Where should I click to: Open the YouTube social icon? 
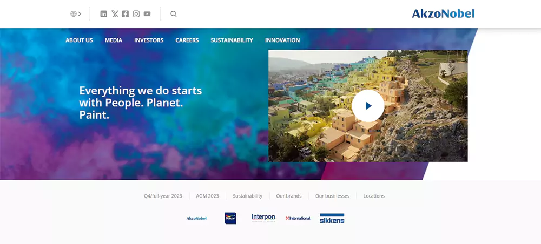click(x=147, y=14)
